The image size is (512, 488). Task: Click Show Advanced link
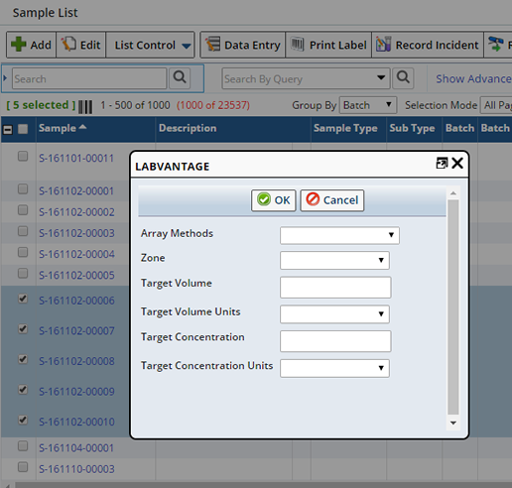[x=473, y=78]
